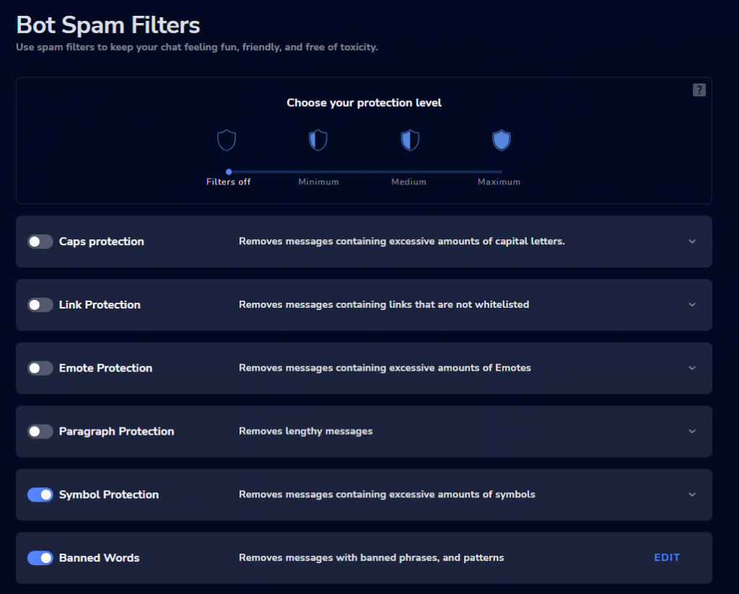Screen dimensions: 739x594
Task: Select the Maximum protection level label
Action: (x=499, y=182)
